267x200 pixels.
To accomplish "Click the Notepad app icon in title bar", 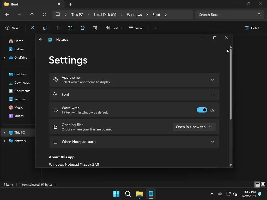I will (x=50, y=40).
